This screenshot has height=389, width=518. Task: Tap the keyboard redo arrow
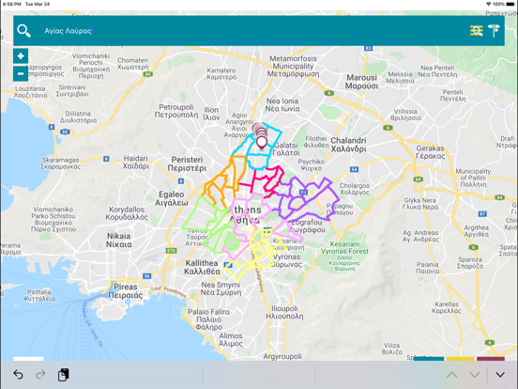point(40,375)
